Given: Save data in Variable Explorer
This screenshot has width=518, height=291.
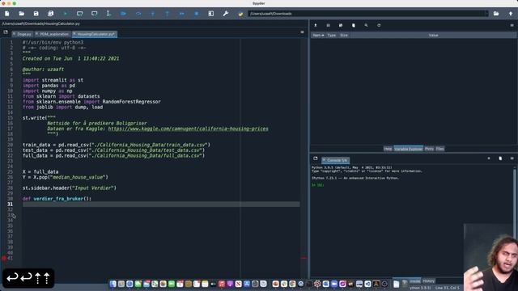Looking at the screenshot, I should tap(328, 25).
